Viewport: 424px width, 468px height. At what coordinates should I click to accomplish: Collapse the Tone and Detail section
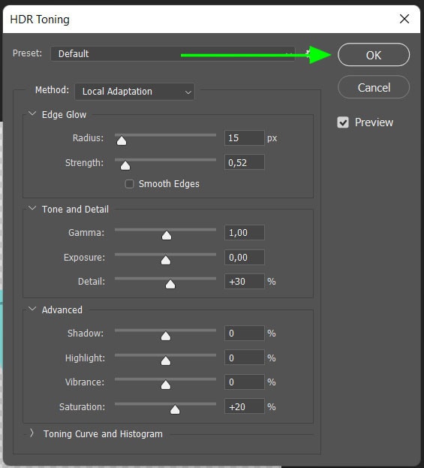tap(32, 208)
